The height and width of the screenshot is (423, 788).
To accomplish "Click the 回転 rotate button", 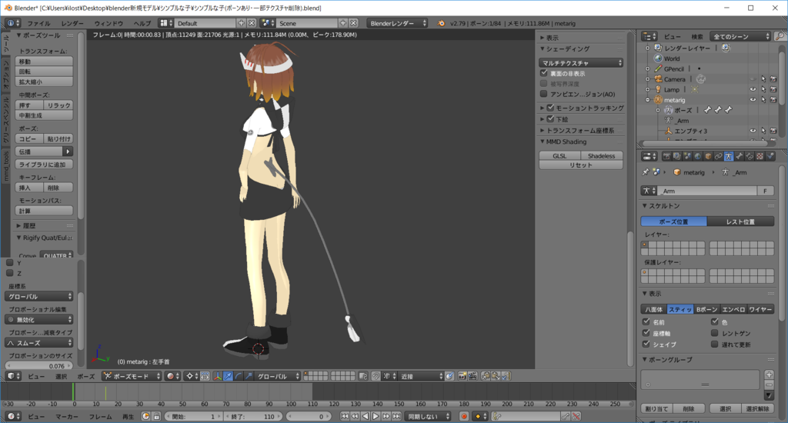I will pyautogui.click(x=44, y=72).
